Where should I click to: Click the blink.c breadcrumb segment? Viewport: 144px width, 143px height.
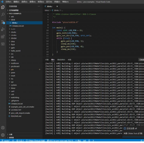(x=56, y=10)
